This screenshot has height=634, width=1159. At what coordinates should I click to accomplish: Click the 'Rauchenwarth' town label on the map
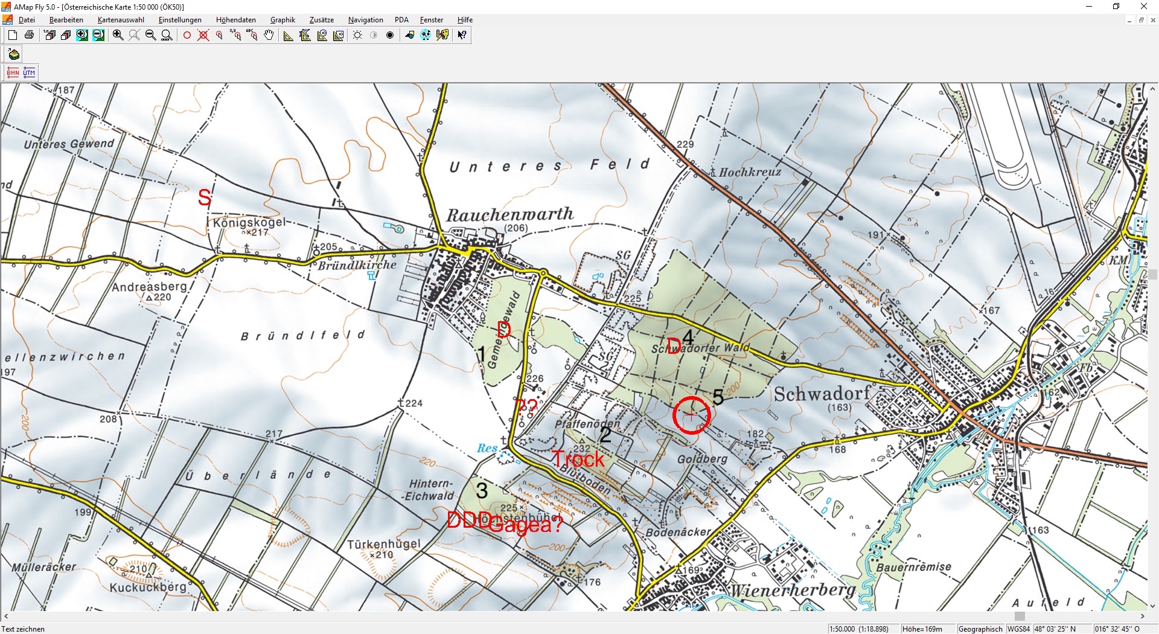(510, 214)
